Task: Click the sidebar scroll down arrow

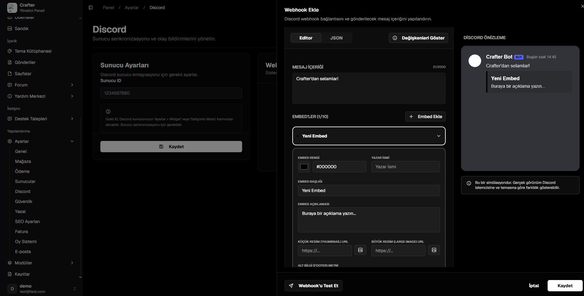Action: click(x=80, y=277)
